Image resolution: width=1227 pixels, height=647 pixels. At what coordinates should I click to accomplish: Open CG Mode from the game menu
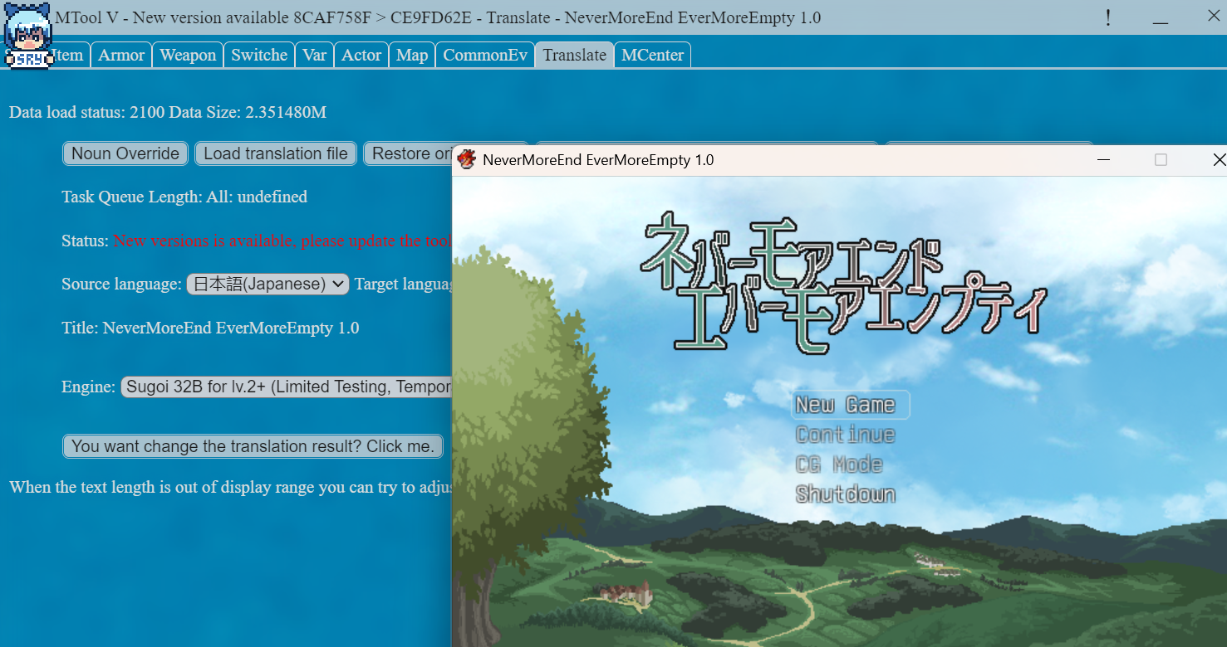839,465
